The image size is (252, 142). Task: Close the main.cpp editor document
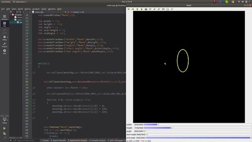[68, 12]
